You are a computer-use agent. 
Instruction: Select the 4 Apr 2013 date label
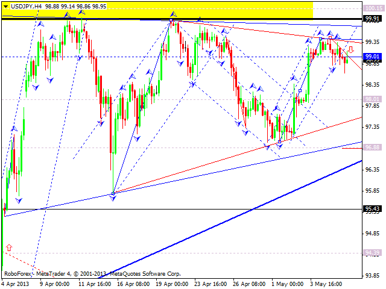(15, 284)
